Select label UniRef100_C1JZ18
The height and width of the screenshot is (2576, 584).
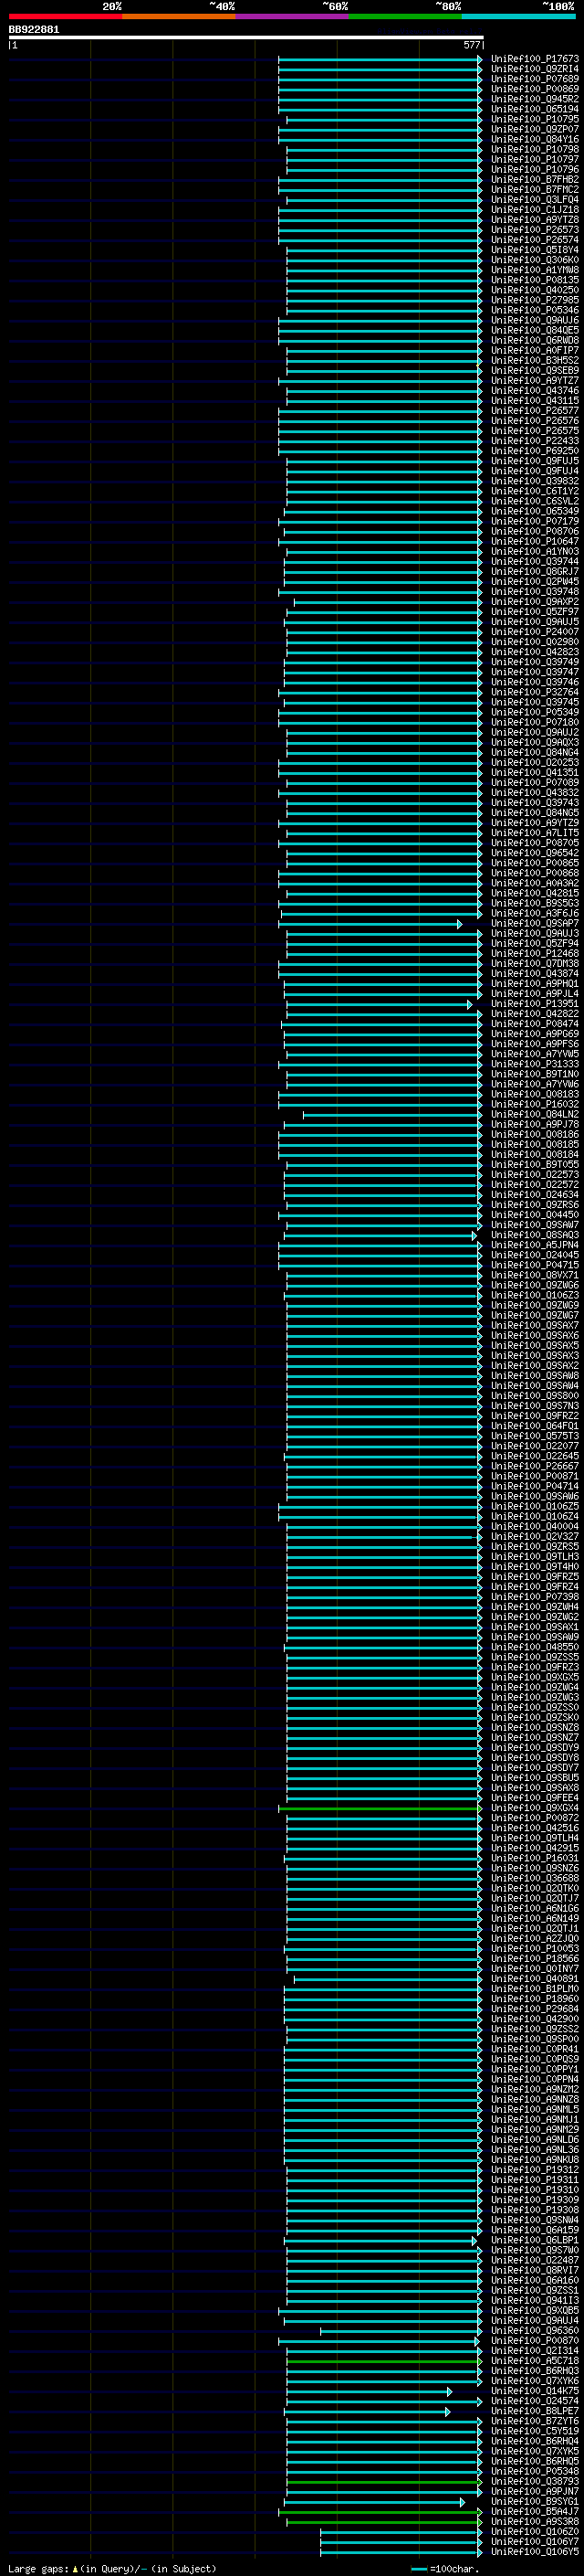pyautogui.click(x=535, y=210)
